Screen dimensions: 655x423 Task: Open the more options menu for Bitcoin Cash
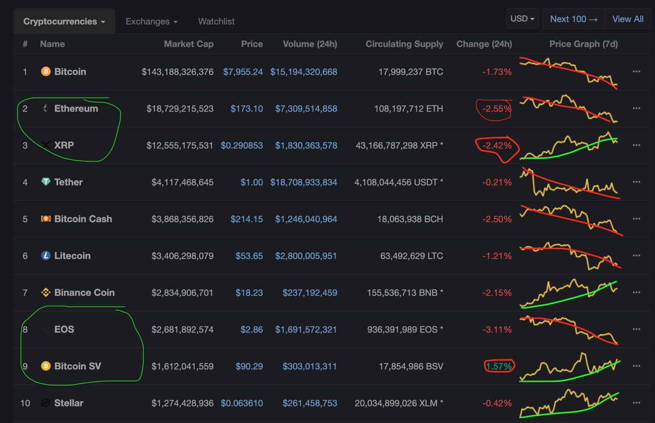(x=637, y=219)
